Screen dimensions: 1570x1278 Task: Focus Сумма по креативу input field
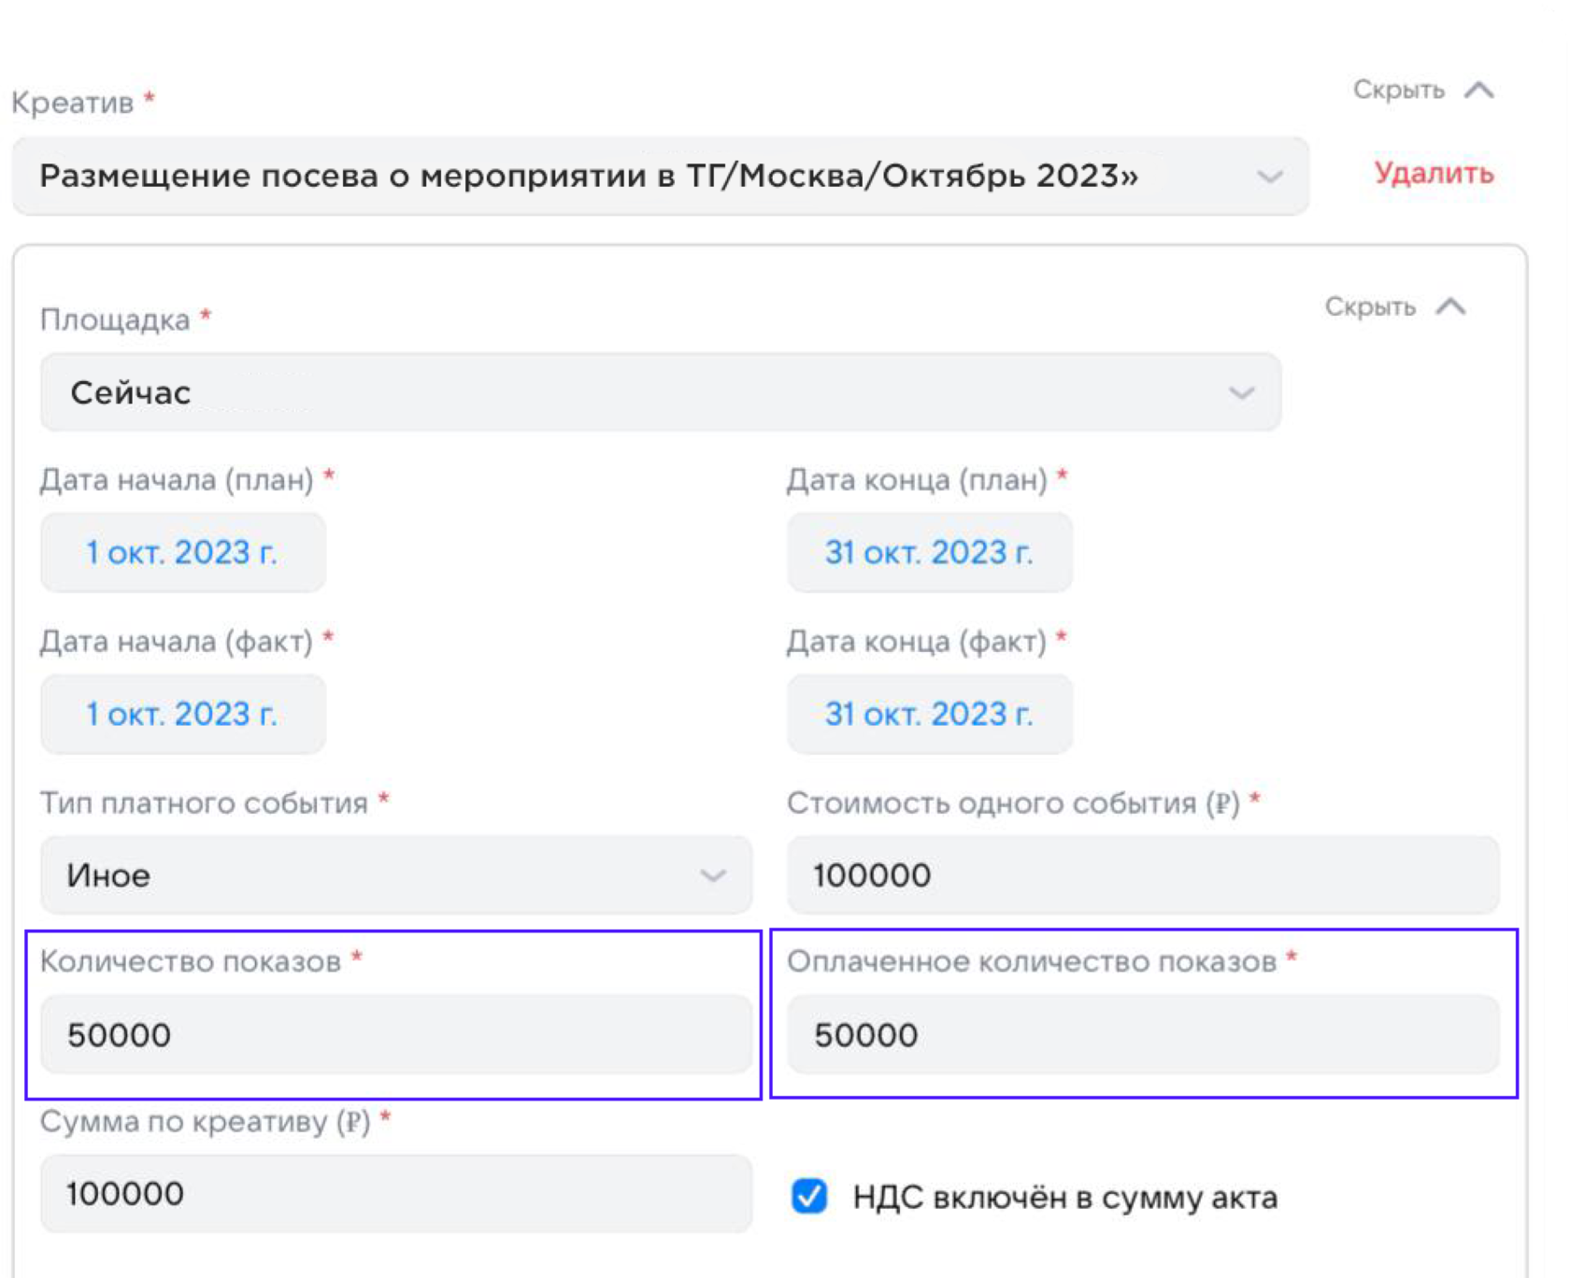click(395, 1194)
